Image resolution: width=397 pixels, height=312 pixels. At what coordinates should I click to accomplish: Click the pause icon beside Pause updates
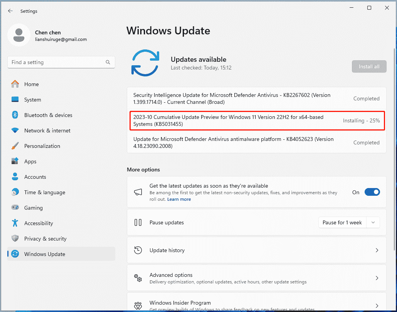point(138,222)
